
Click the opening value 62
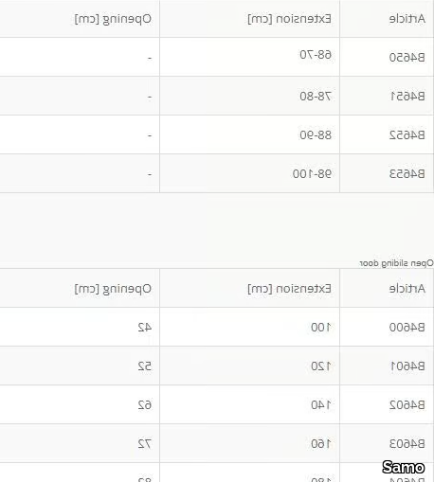pos(145,405)
